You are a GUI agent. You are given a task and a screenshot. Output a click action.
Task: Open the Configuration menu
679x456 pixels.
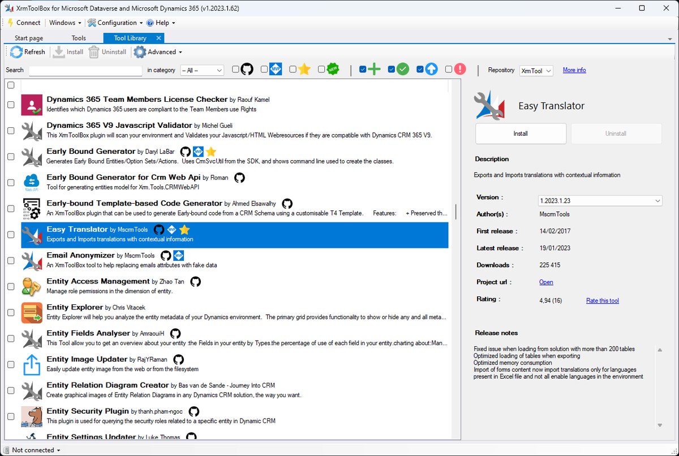[116, 23]
